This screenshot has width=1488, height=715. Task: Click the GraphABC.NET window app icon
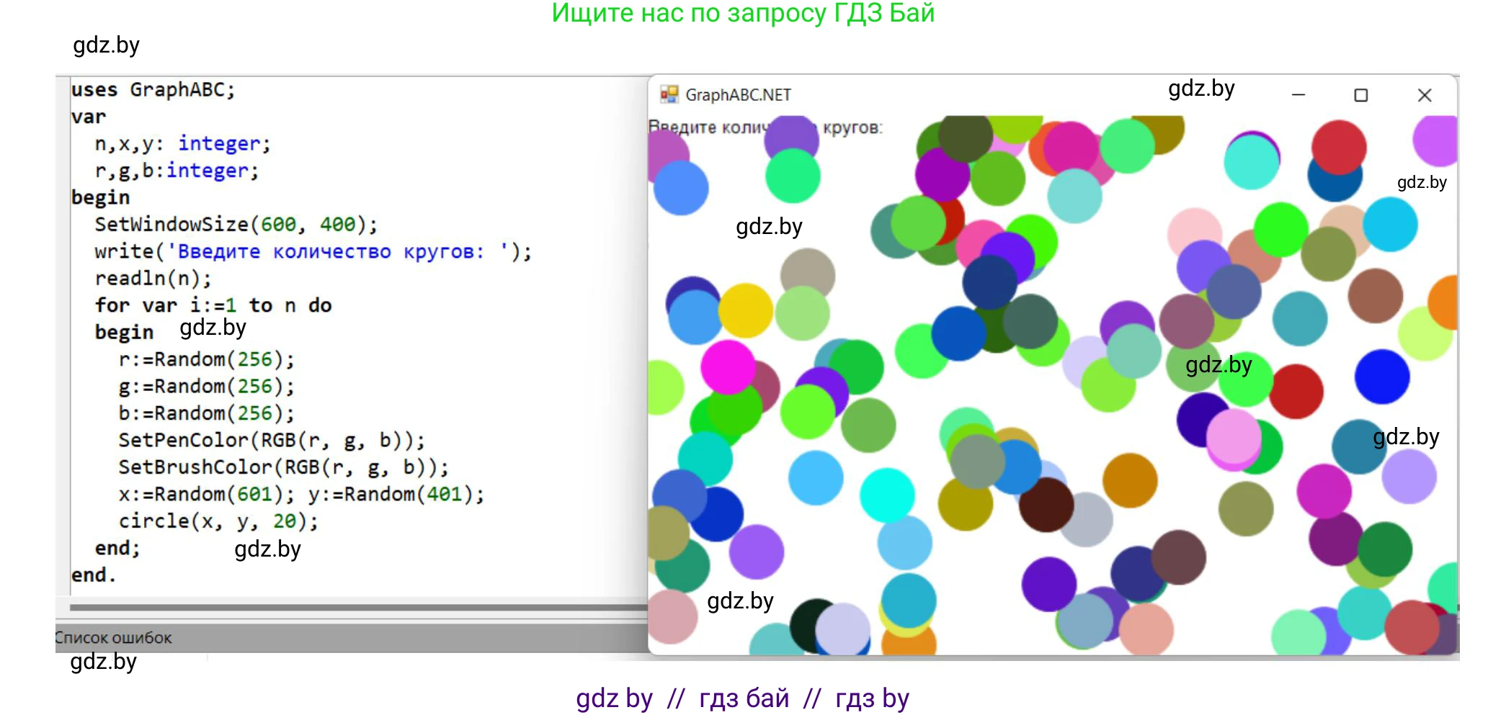[x=669, y=94]
